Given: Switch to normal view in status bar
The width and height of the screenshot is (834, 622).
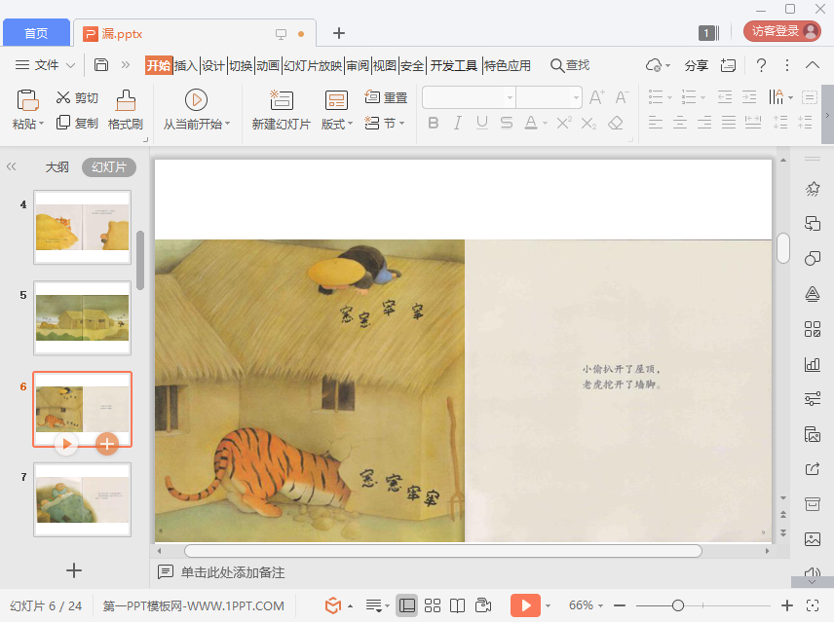Looking at the screenshot, I should click(x=407, y=605).
